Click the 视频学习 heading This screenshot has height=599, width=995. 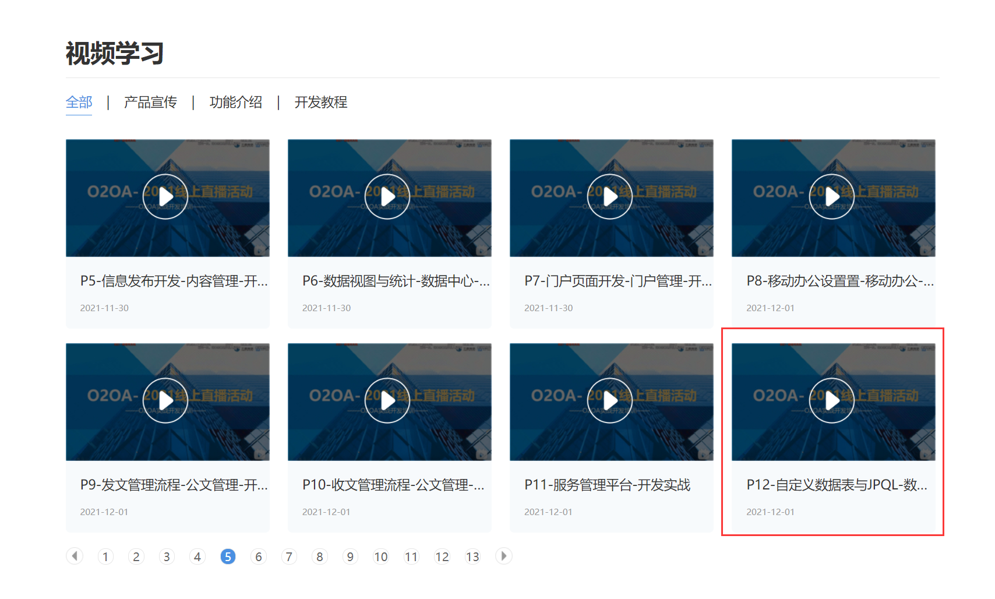point(115,54)
